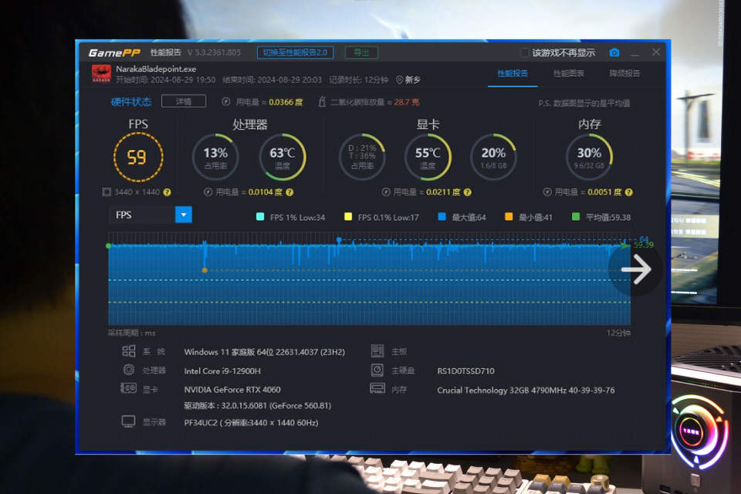Click the total power usage lightning icon near 0.0366 度
This screenshot has width=741, height=494.
[x=226, y=102]
